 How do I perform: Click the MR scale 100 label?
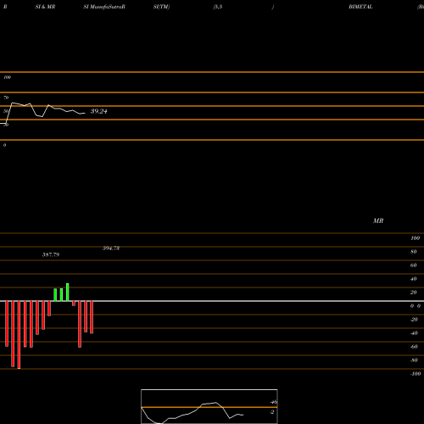coord(416,238)
